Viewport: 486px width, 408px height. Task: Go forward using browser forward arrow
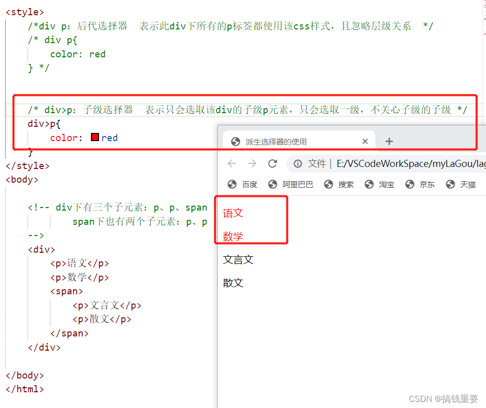[x=252, y=163]
